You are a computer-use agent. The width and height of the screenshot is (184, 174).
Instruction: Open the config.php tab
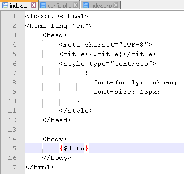(x=59, y=6)
